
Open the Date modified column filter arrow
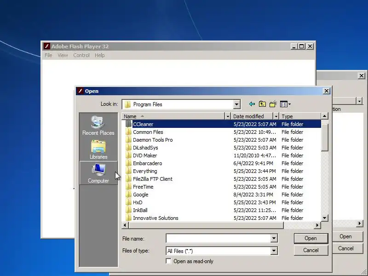coord(276,116)
